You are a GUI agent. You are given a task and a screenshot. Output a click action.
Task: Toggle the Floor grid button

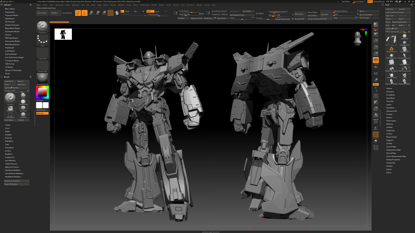click(x=376, y=67)
